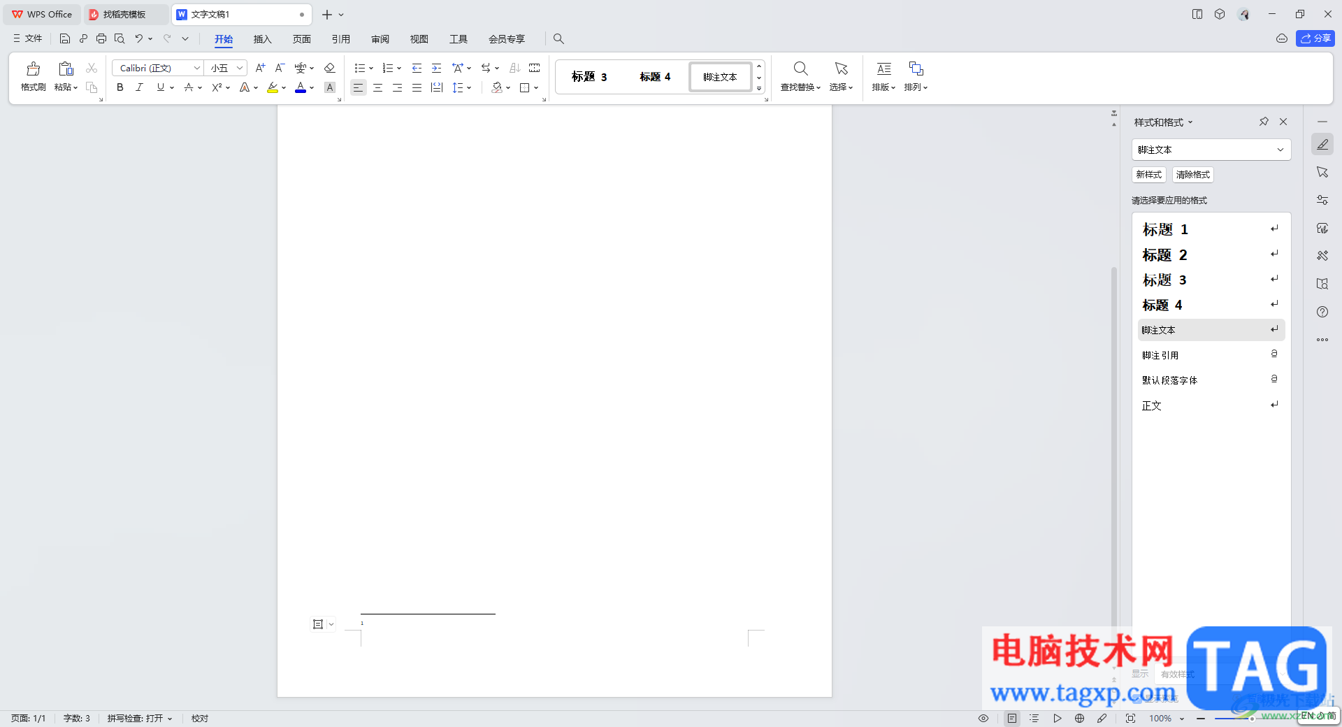Toggle center text alignment
1342x727 pixels.
tap(377, 87)
